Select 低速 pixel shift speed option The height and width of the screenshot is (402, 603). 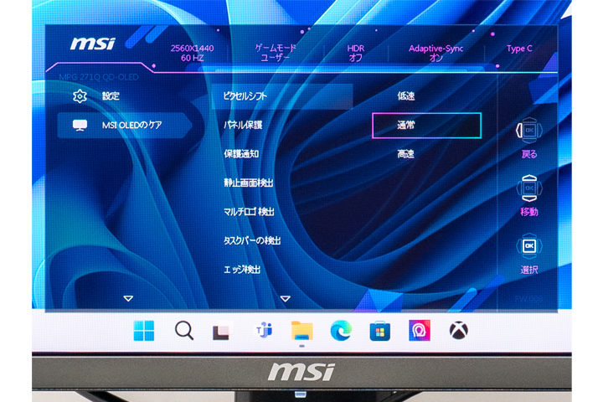coord(406,96)
